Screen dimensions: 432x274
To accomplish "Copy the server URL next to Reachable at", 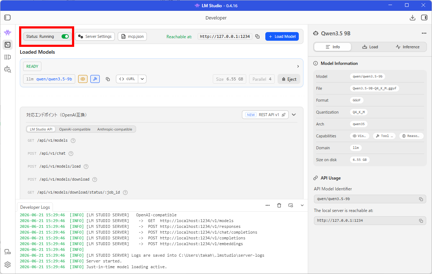I will click(x=257, y=36).
